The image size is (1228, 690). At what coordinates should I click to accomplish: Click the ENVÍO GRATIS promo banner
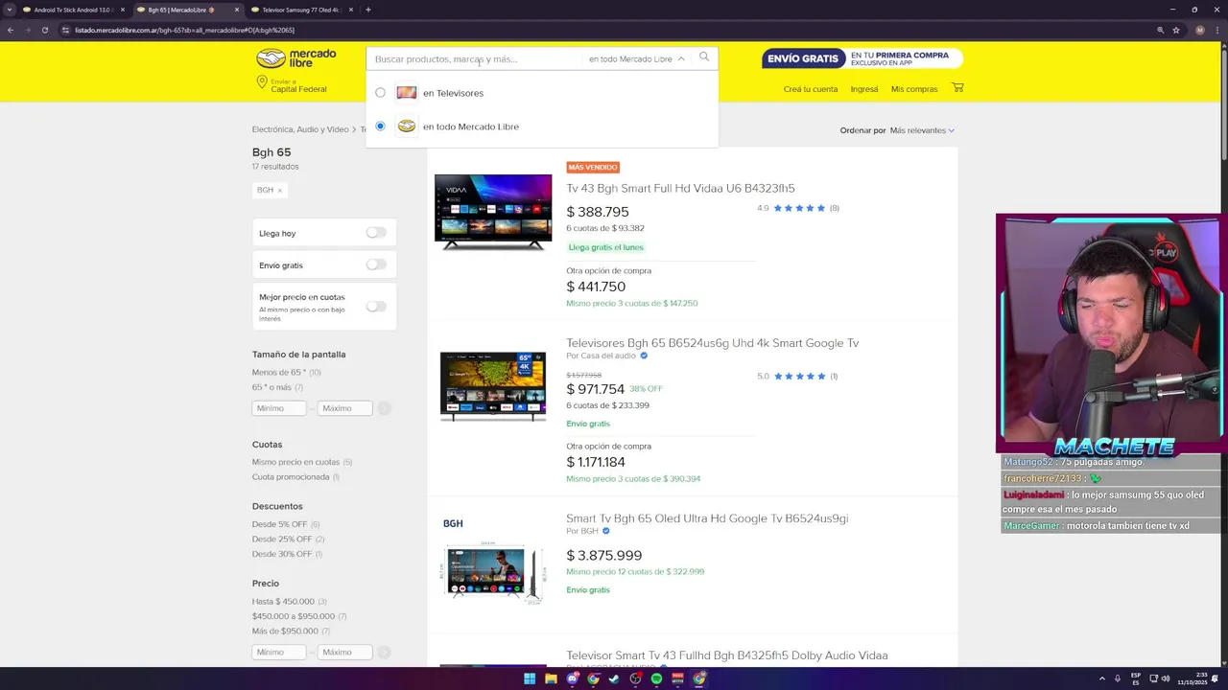coord(862,58)
